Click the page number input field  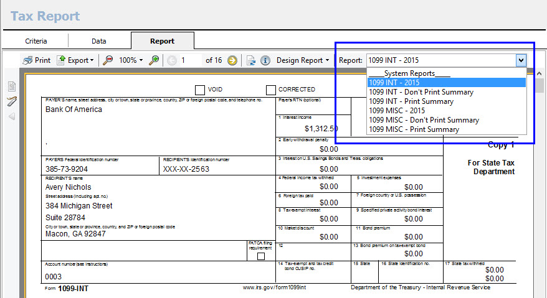190,60
